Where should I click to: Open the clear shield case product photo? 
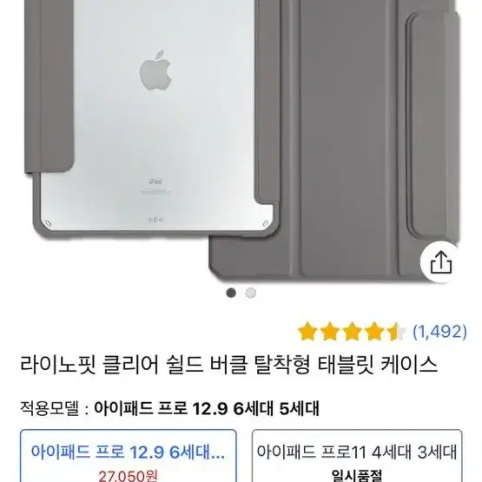point(241,142)
